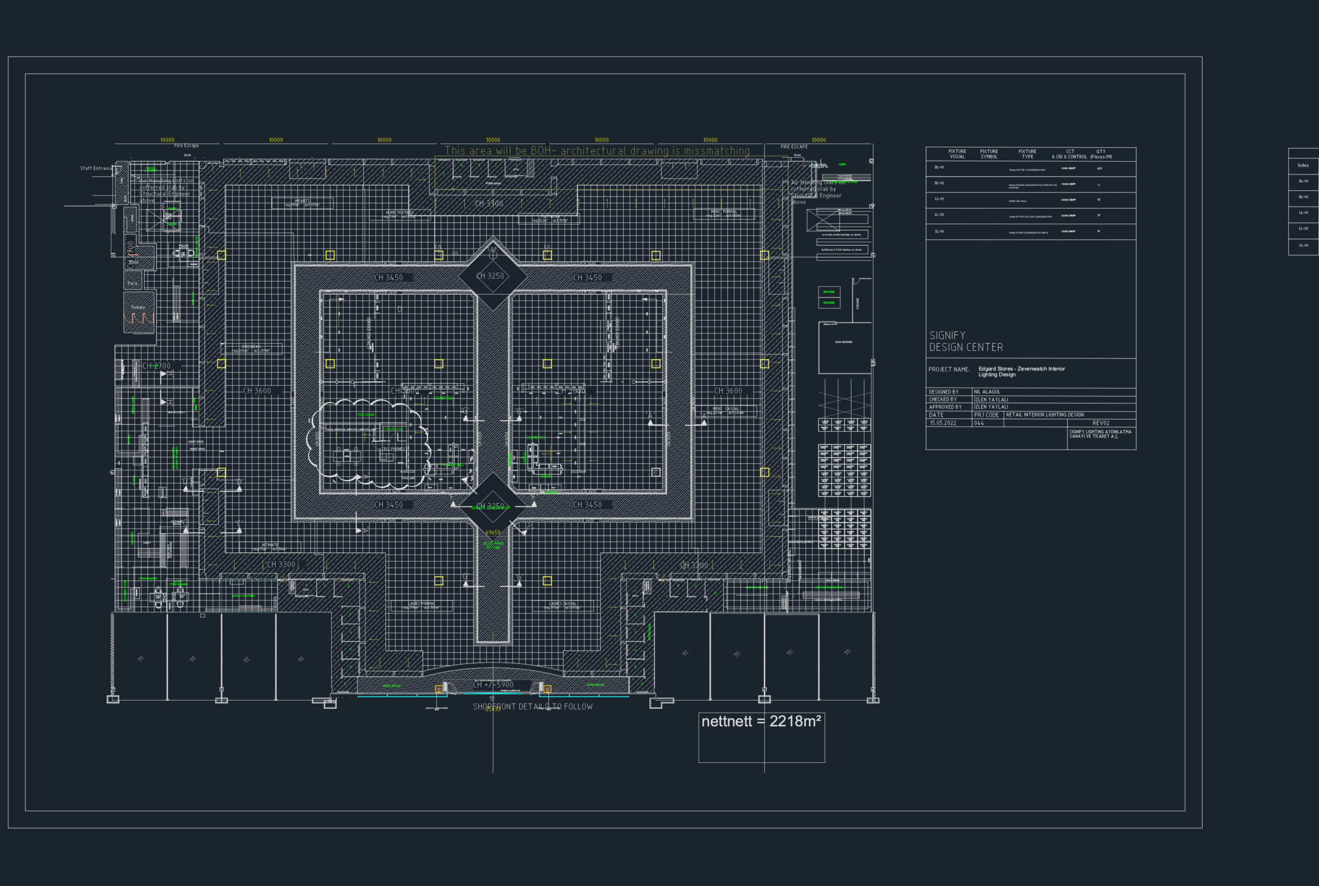Click the 'MENS FORMAL' area label
Viewport: 1319px width, 886px height.
tap(724, 211)
